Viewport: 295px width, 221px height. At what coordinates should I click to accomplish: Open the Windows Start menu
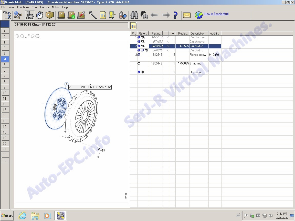coord(7,216)
